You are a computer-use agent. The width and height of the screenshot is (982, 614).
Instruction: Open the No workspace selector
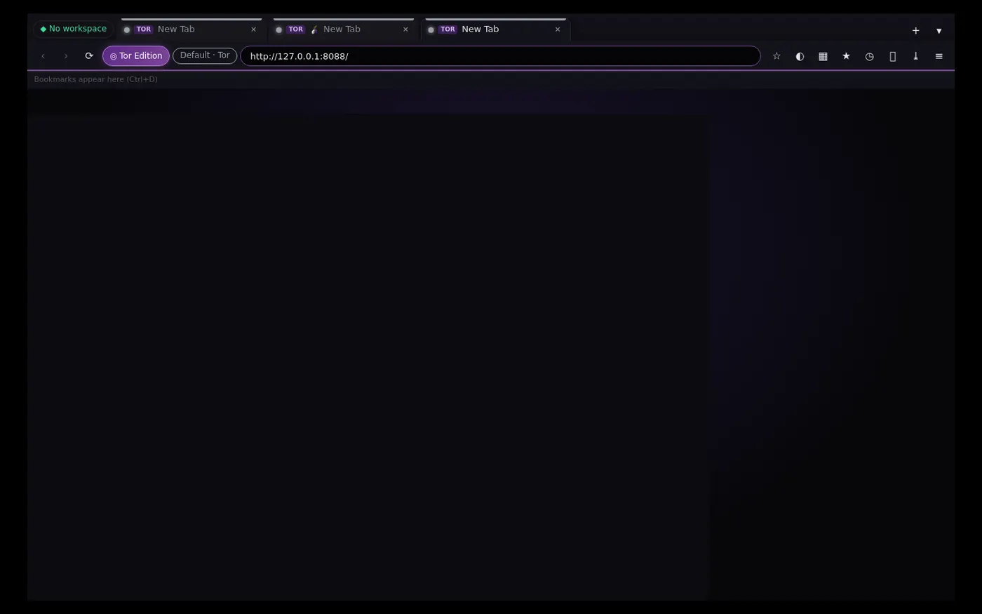pos(73,29)
